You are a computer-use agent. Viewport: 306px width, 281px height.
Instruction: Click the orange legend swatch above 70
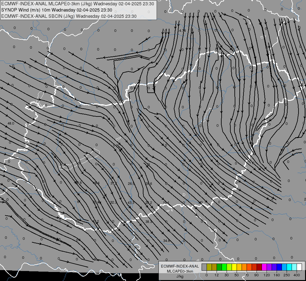point(244,267)
